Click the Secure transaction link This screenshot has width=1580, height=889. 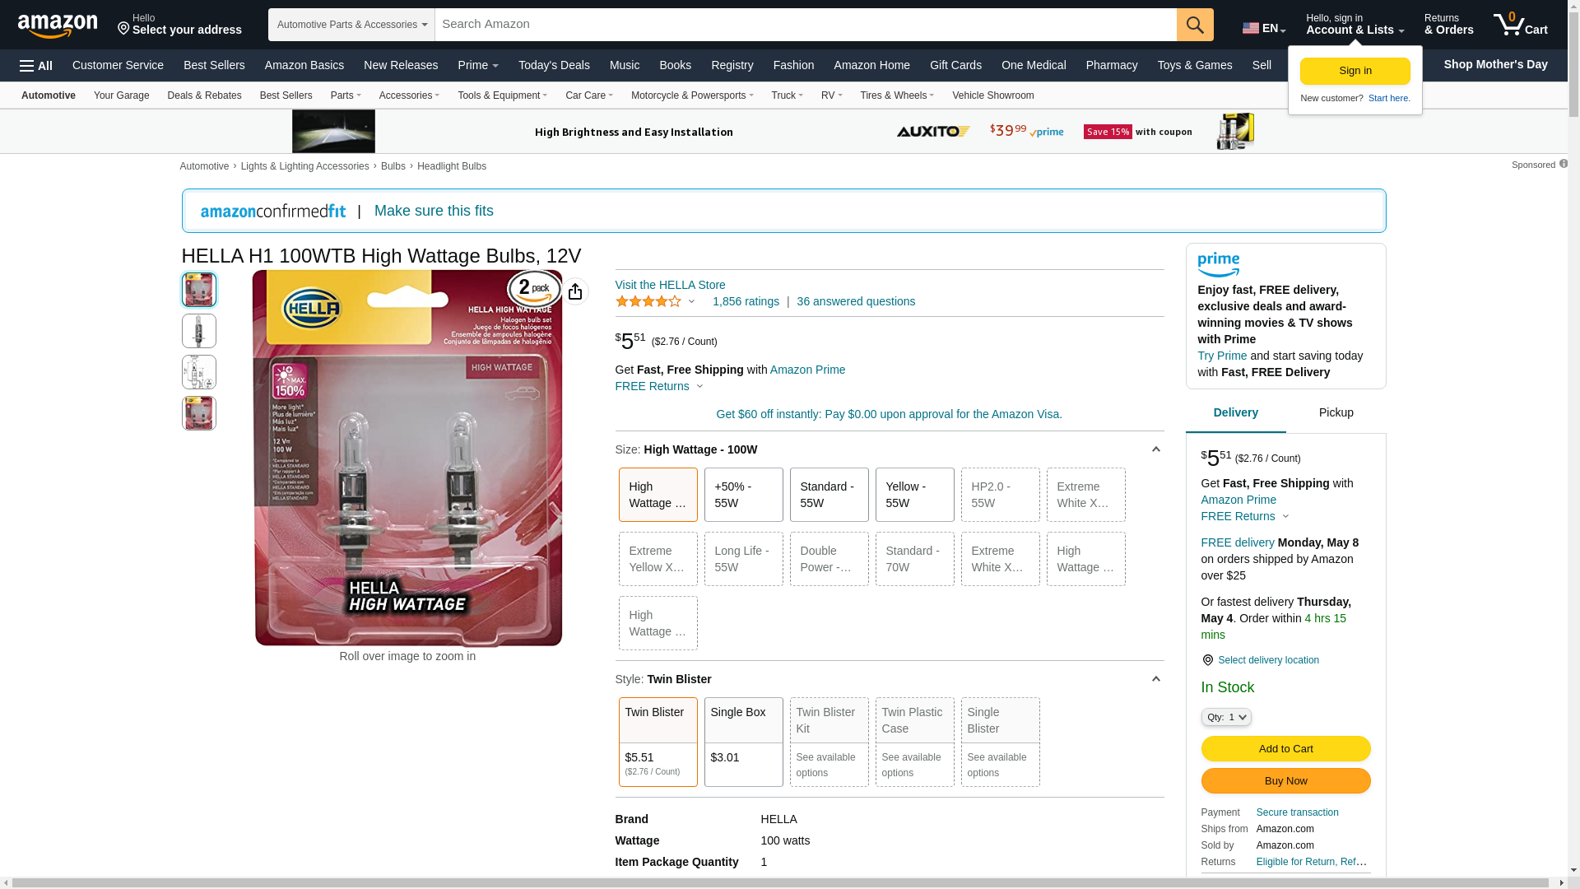click(1298, 812)
